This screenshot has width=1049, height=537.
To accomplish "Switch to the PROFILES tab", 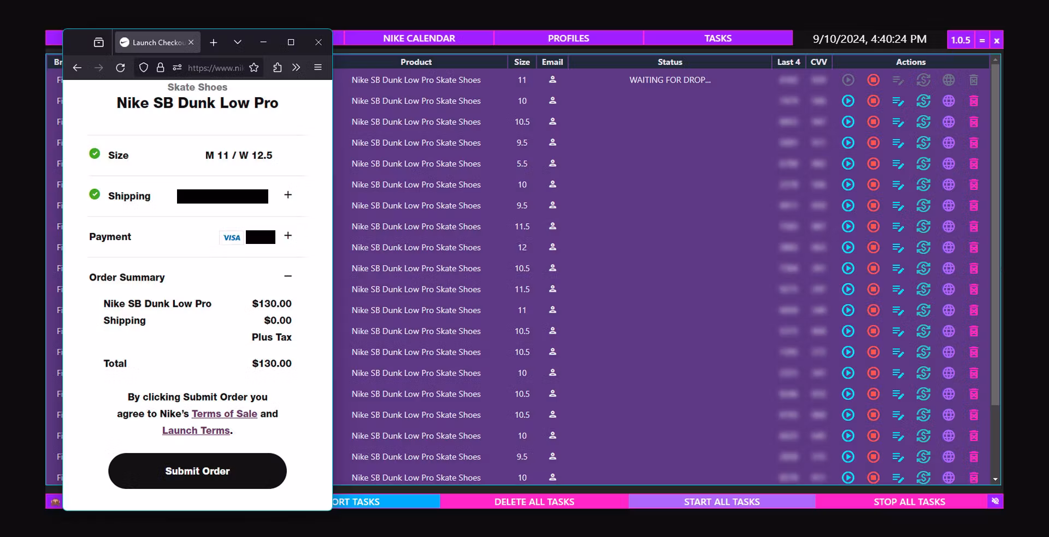I will coord(568,38).
